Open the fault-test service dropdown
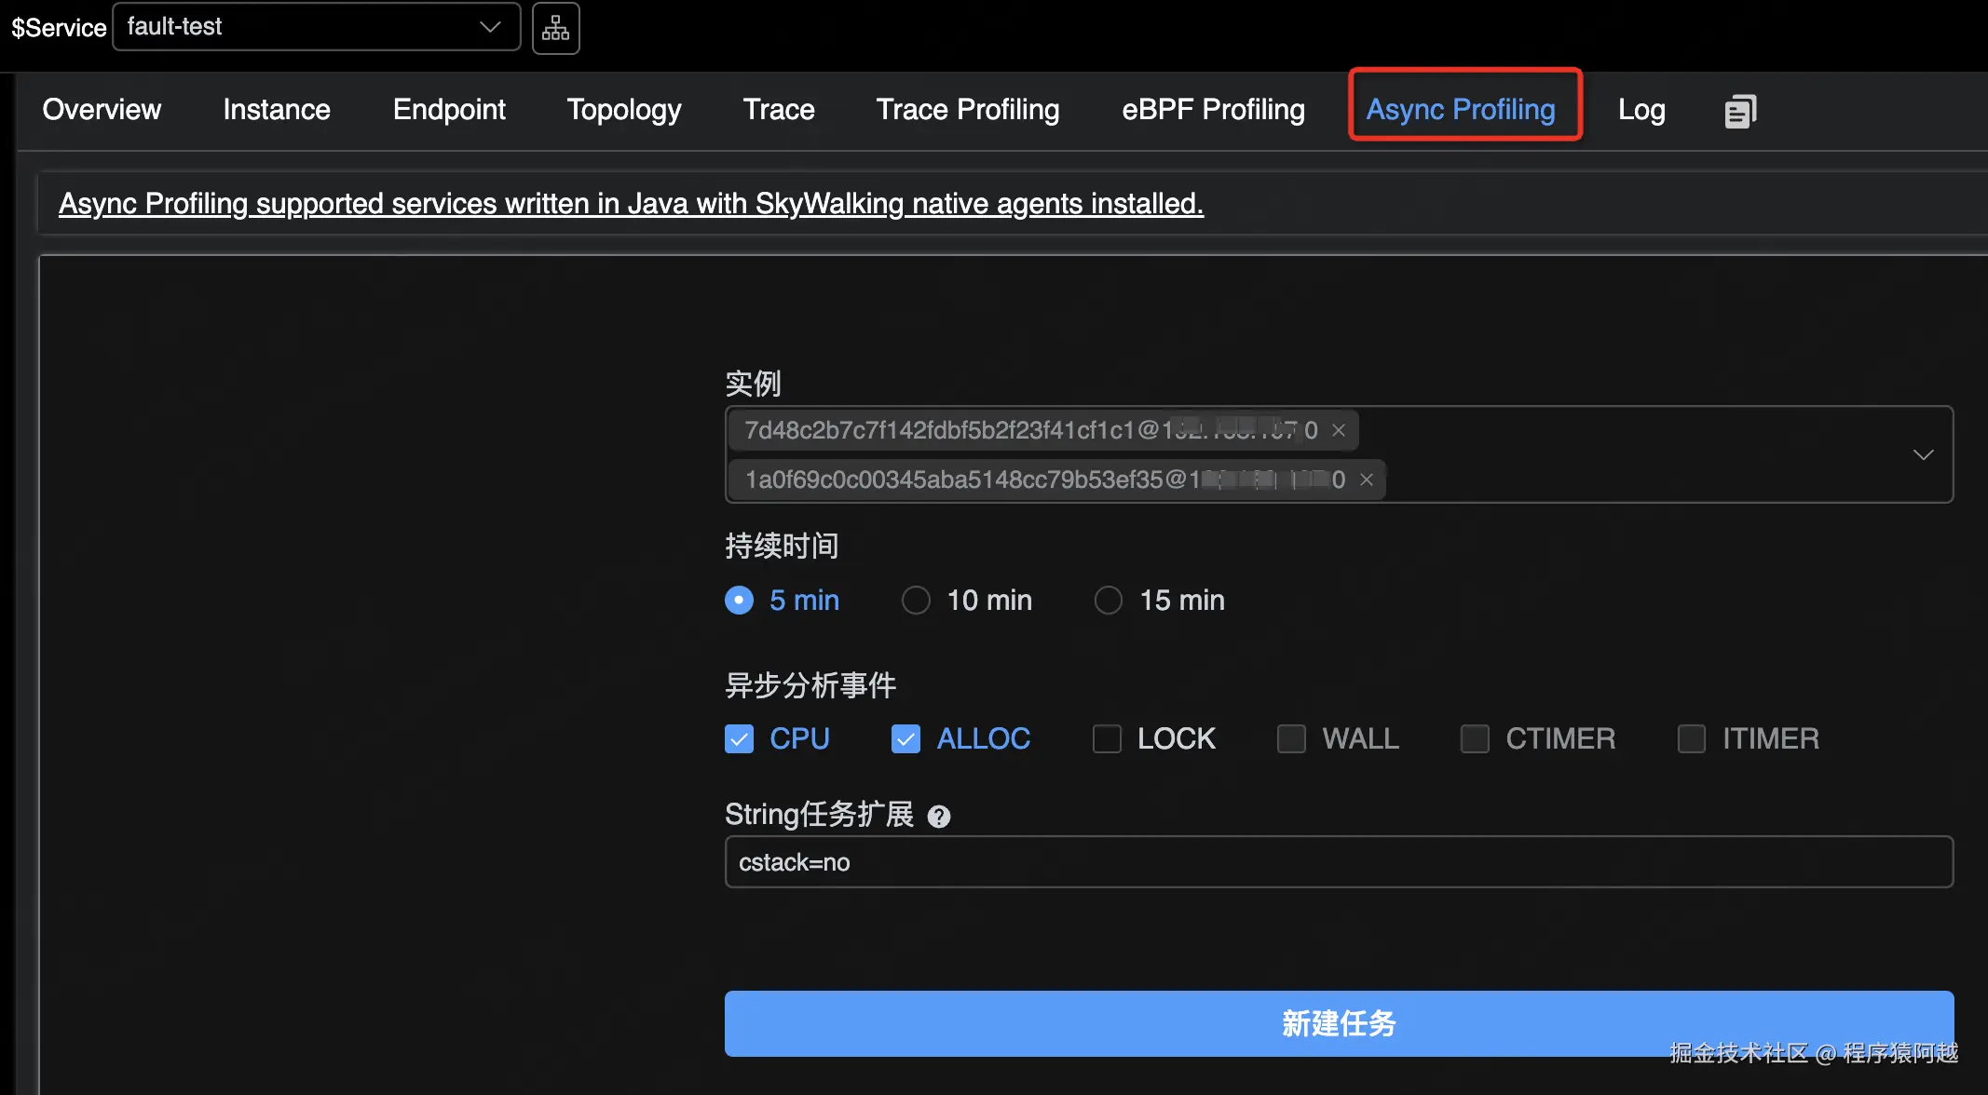Image resolution: width=1988 pixels, height=1095 pixels. coord(316,27)
